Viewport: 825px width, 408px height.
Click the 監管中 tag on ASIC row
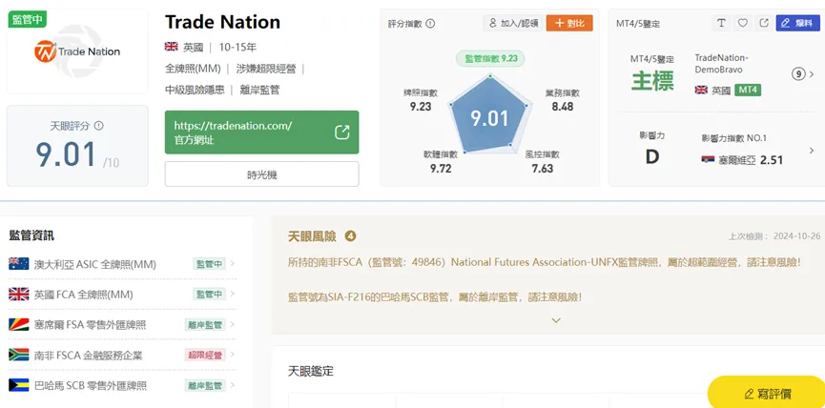coord(209,264)
